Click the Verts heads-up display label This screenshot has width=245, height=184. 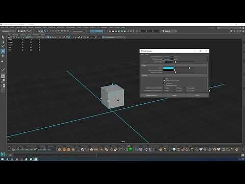(10, 40)
